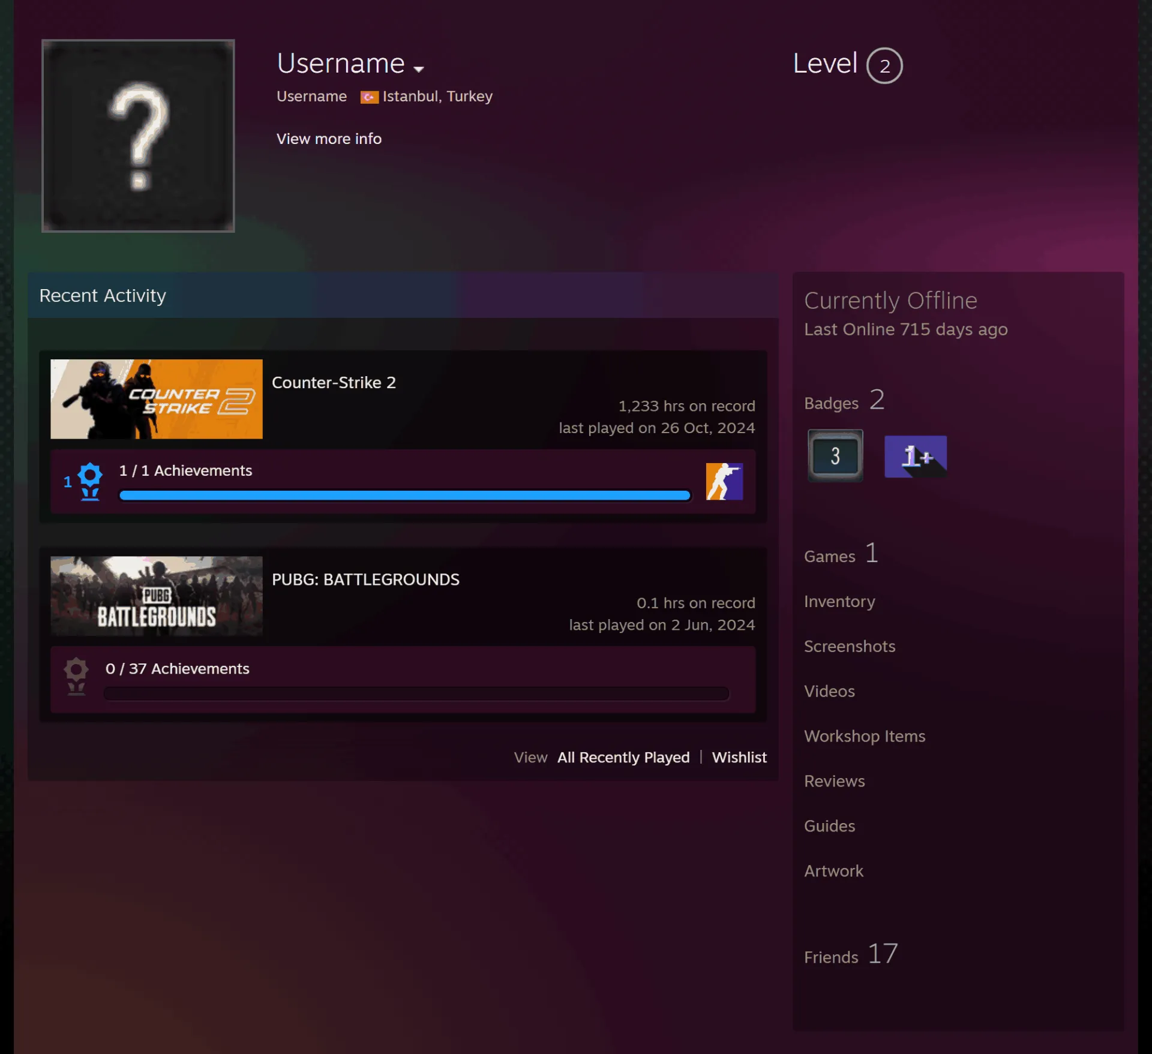Click the question mark profile avatar

138,136
